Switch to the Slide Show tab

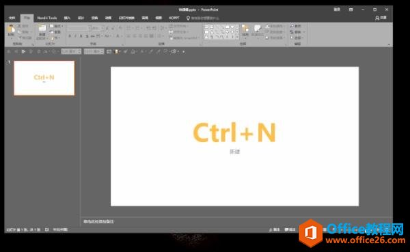pos(126,18)
